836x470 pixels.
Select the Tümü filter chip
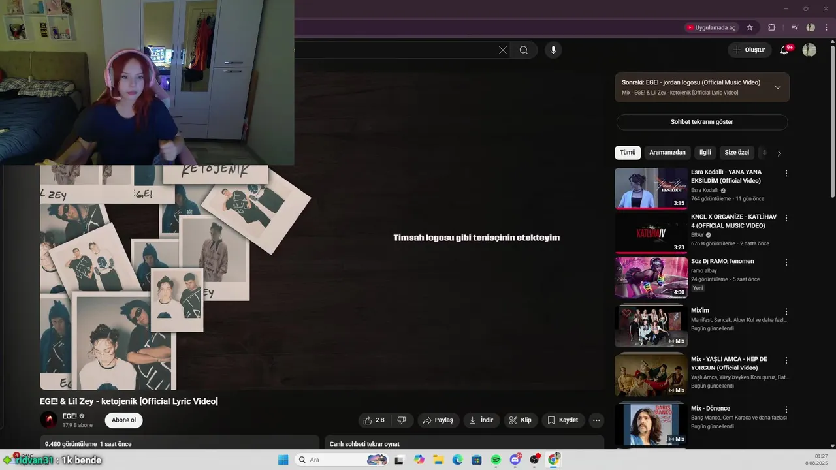pos(628,153)
